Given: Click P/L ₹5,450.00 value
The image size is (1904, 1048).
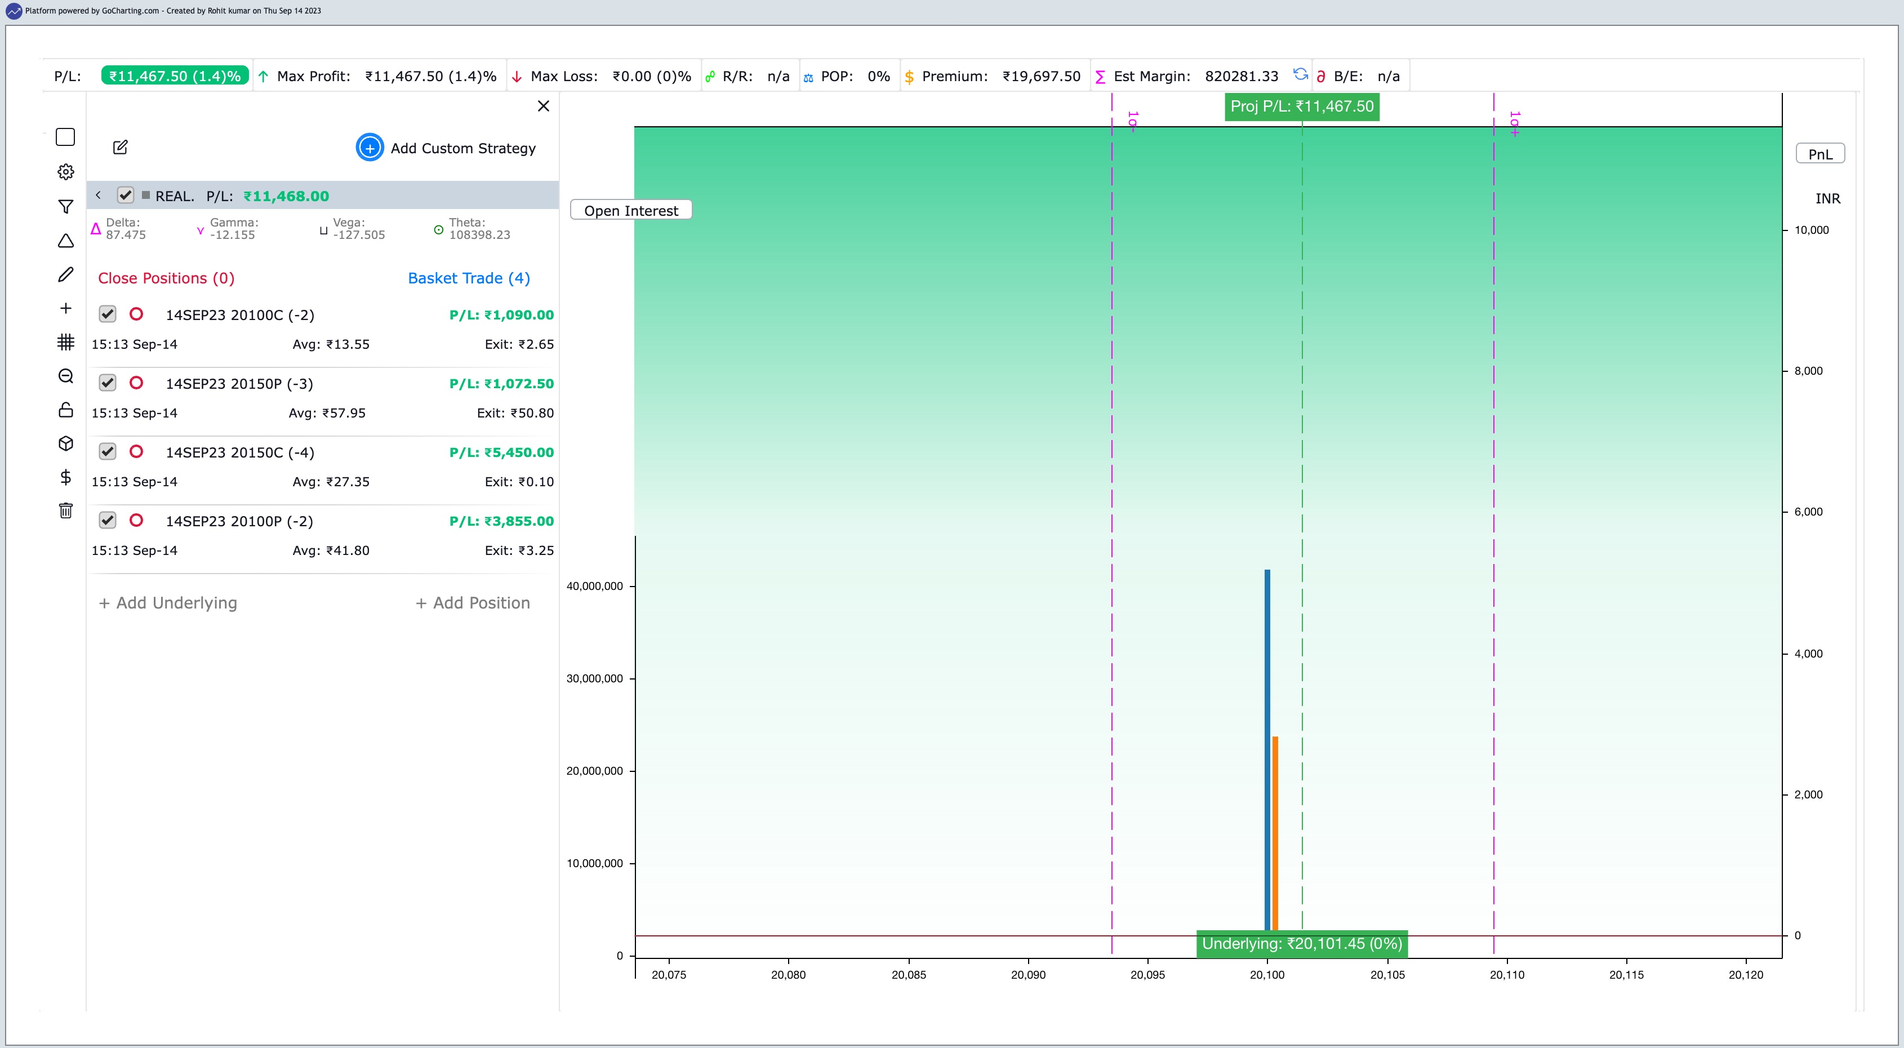Looking at the screenshot, I should [x=501, y=452].
